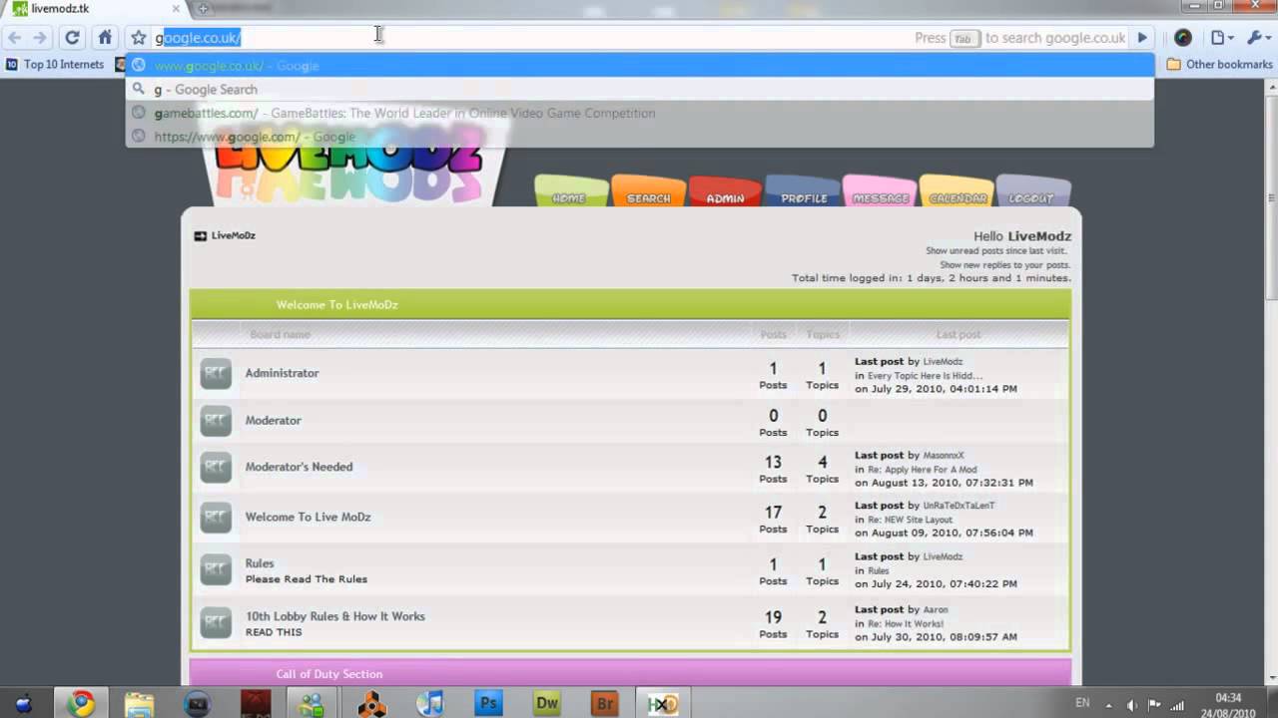Show unread posts since last visit
The height and width of the screenshot is (718, 1278).
(996, 251)
